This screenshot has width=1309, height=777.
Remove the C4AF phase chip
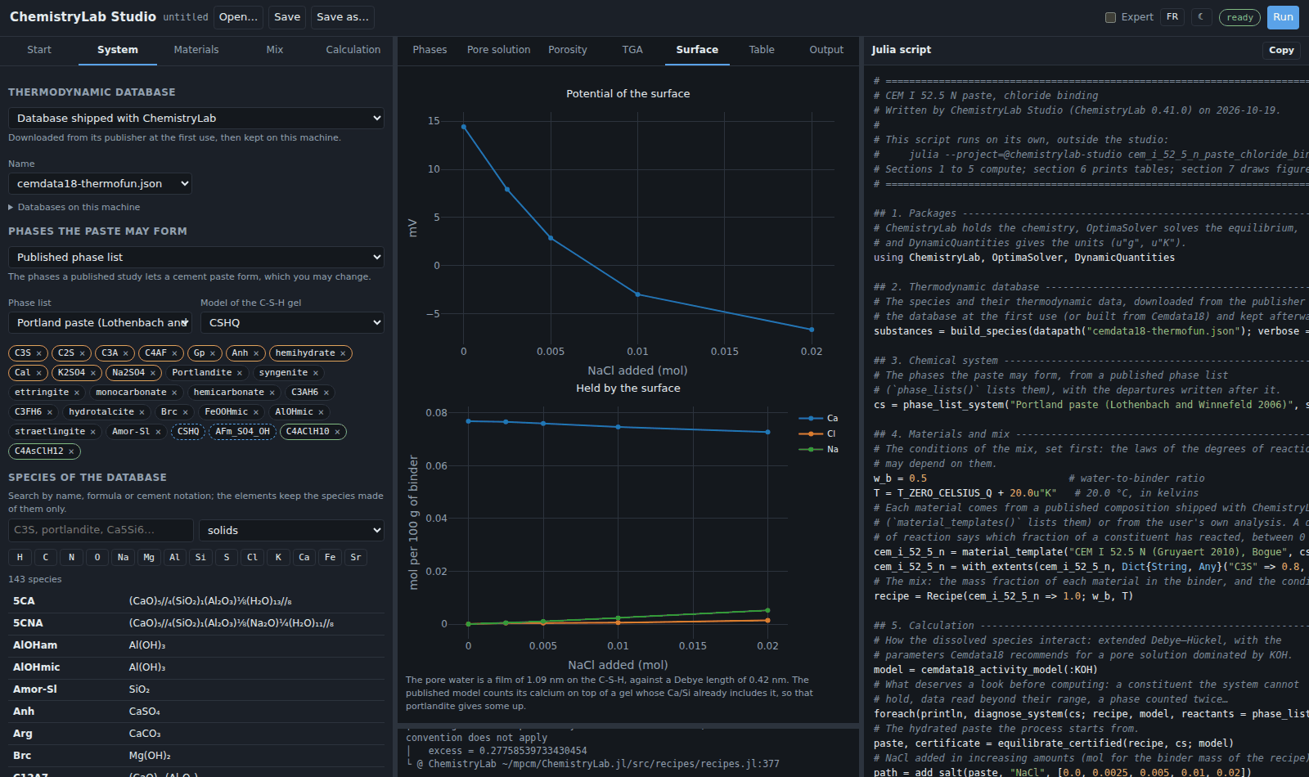pyautogui.click(x=174, y=353)
